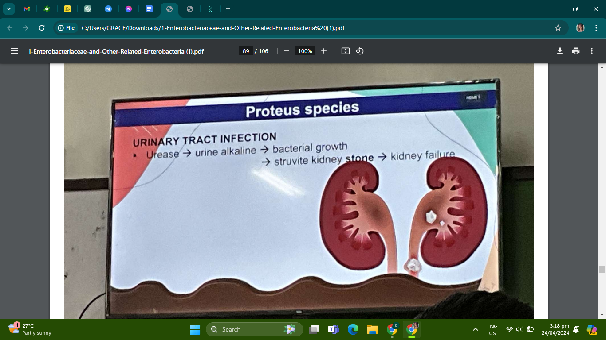Rotate the PDF counterclockwise

click(360, 51)
